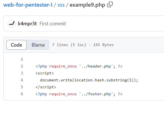Select line number 5
Image resolution: width=164 pixels, height=118 pixels.
click(x=22, y=87)
